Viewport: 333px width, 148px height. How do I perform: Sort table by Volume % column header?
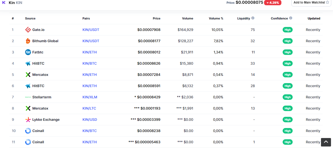[216, 18]
